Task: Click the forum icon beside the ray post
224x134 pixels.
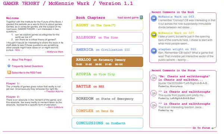Action: pyautogui.click(x=153, y=105)
